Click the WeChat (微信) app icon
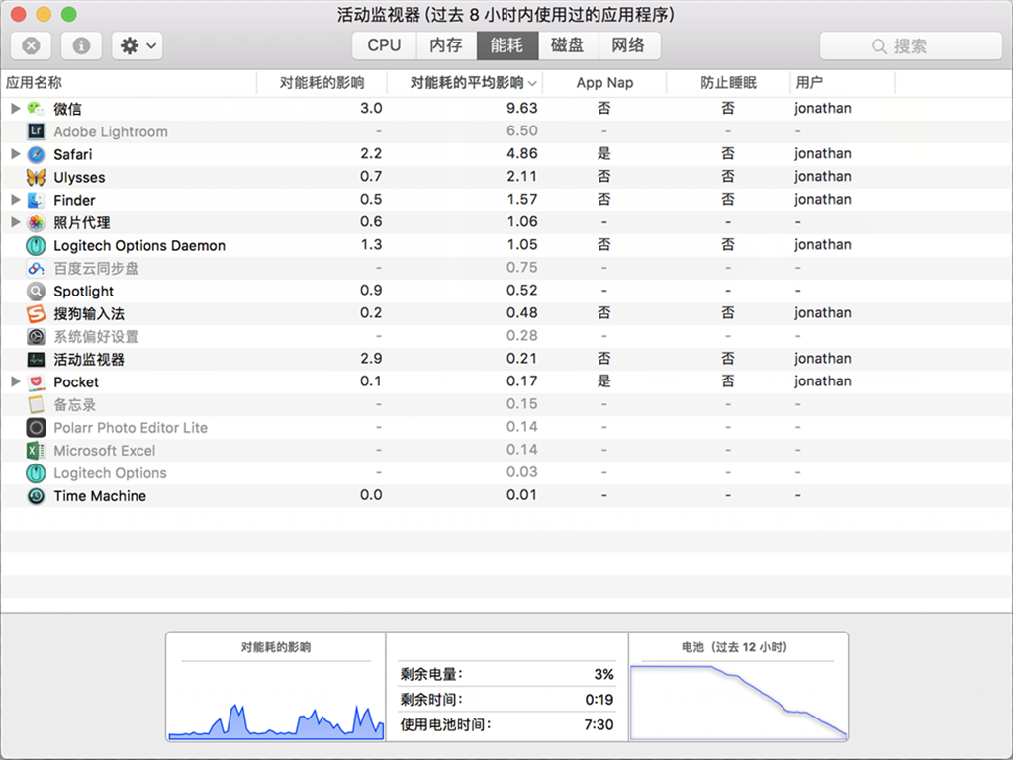The width and height of the screenshot is (1013, 760). tap(36, 109)
